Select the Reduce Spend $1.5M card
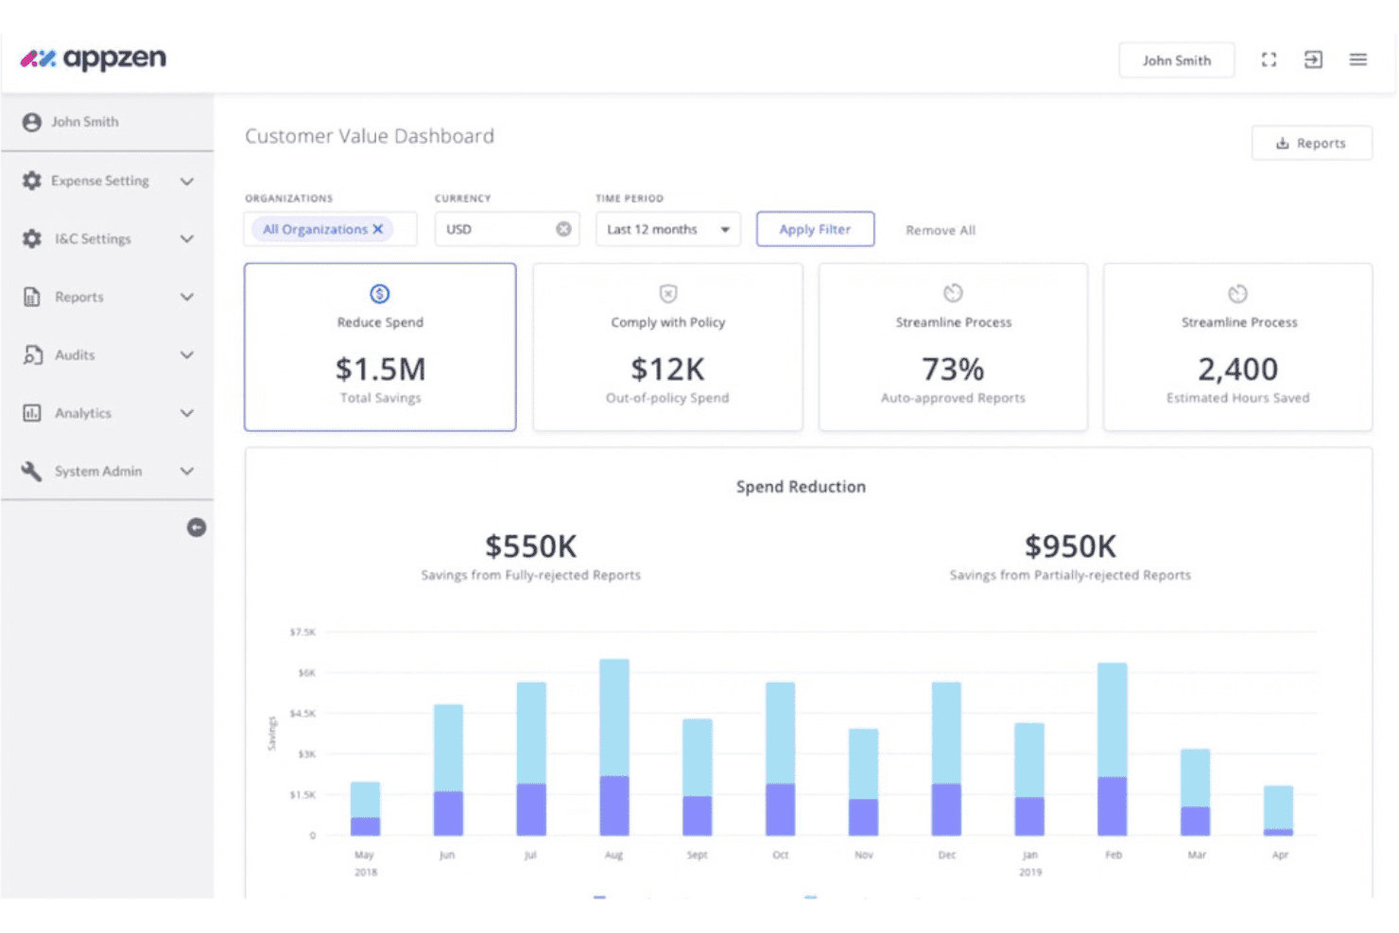The height and width of the screenshot is (933, 1399). (380, 347)
